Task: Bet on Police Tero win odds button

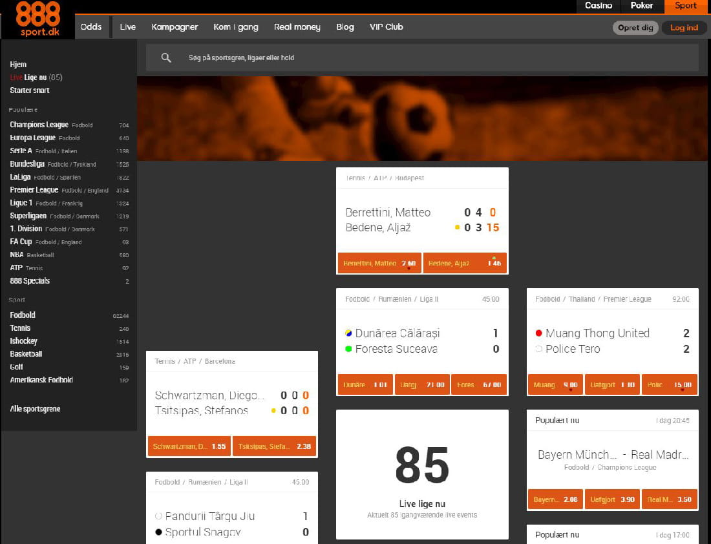Action: [x=669, y=384]
